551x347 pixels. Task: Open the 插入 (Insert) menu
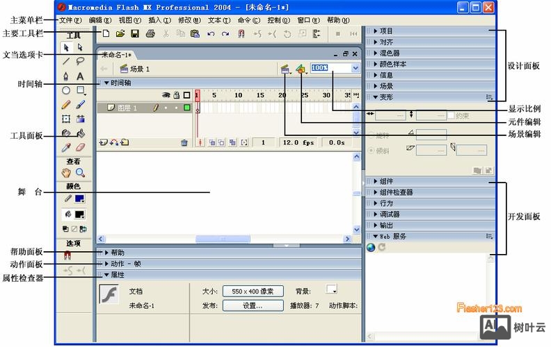pyautogui.click(x=159, y=20)
